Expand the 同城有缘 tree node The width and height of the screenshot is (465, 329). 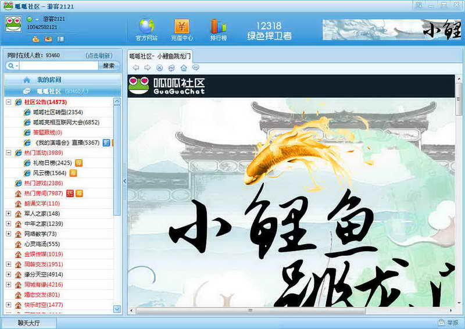pos(9,284)
